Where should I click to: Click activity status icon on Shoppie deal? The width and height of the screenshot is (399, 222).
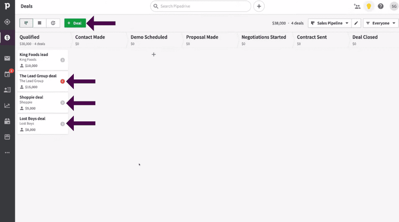pos(62,103)
